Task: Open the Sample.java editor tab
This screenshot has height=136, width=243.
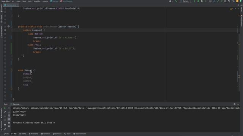Action: coord(11,5)
